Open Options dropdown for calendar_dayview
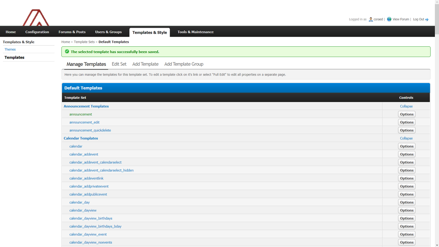This screenshot has width=439, height=247. [x=407, y=210]
